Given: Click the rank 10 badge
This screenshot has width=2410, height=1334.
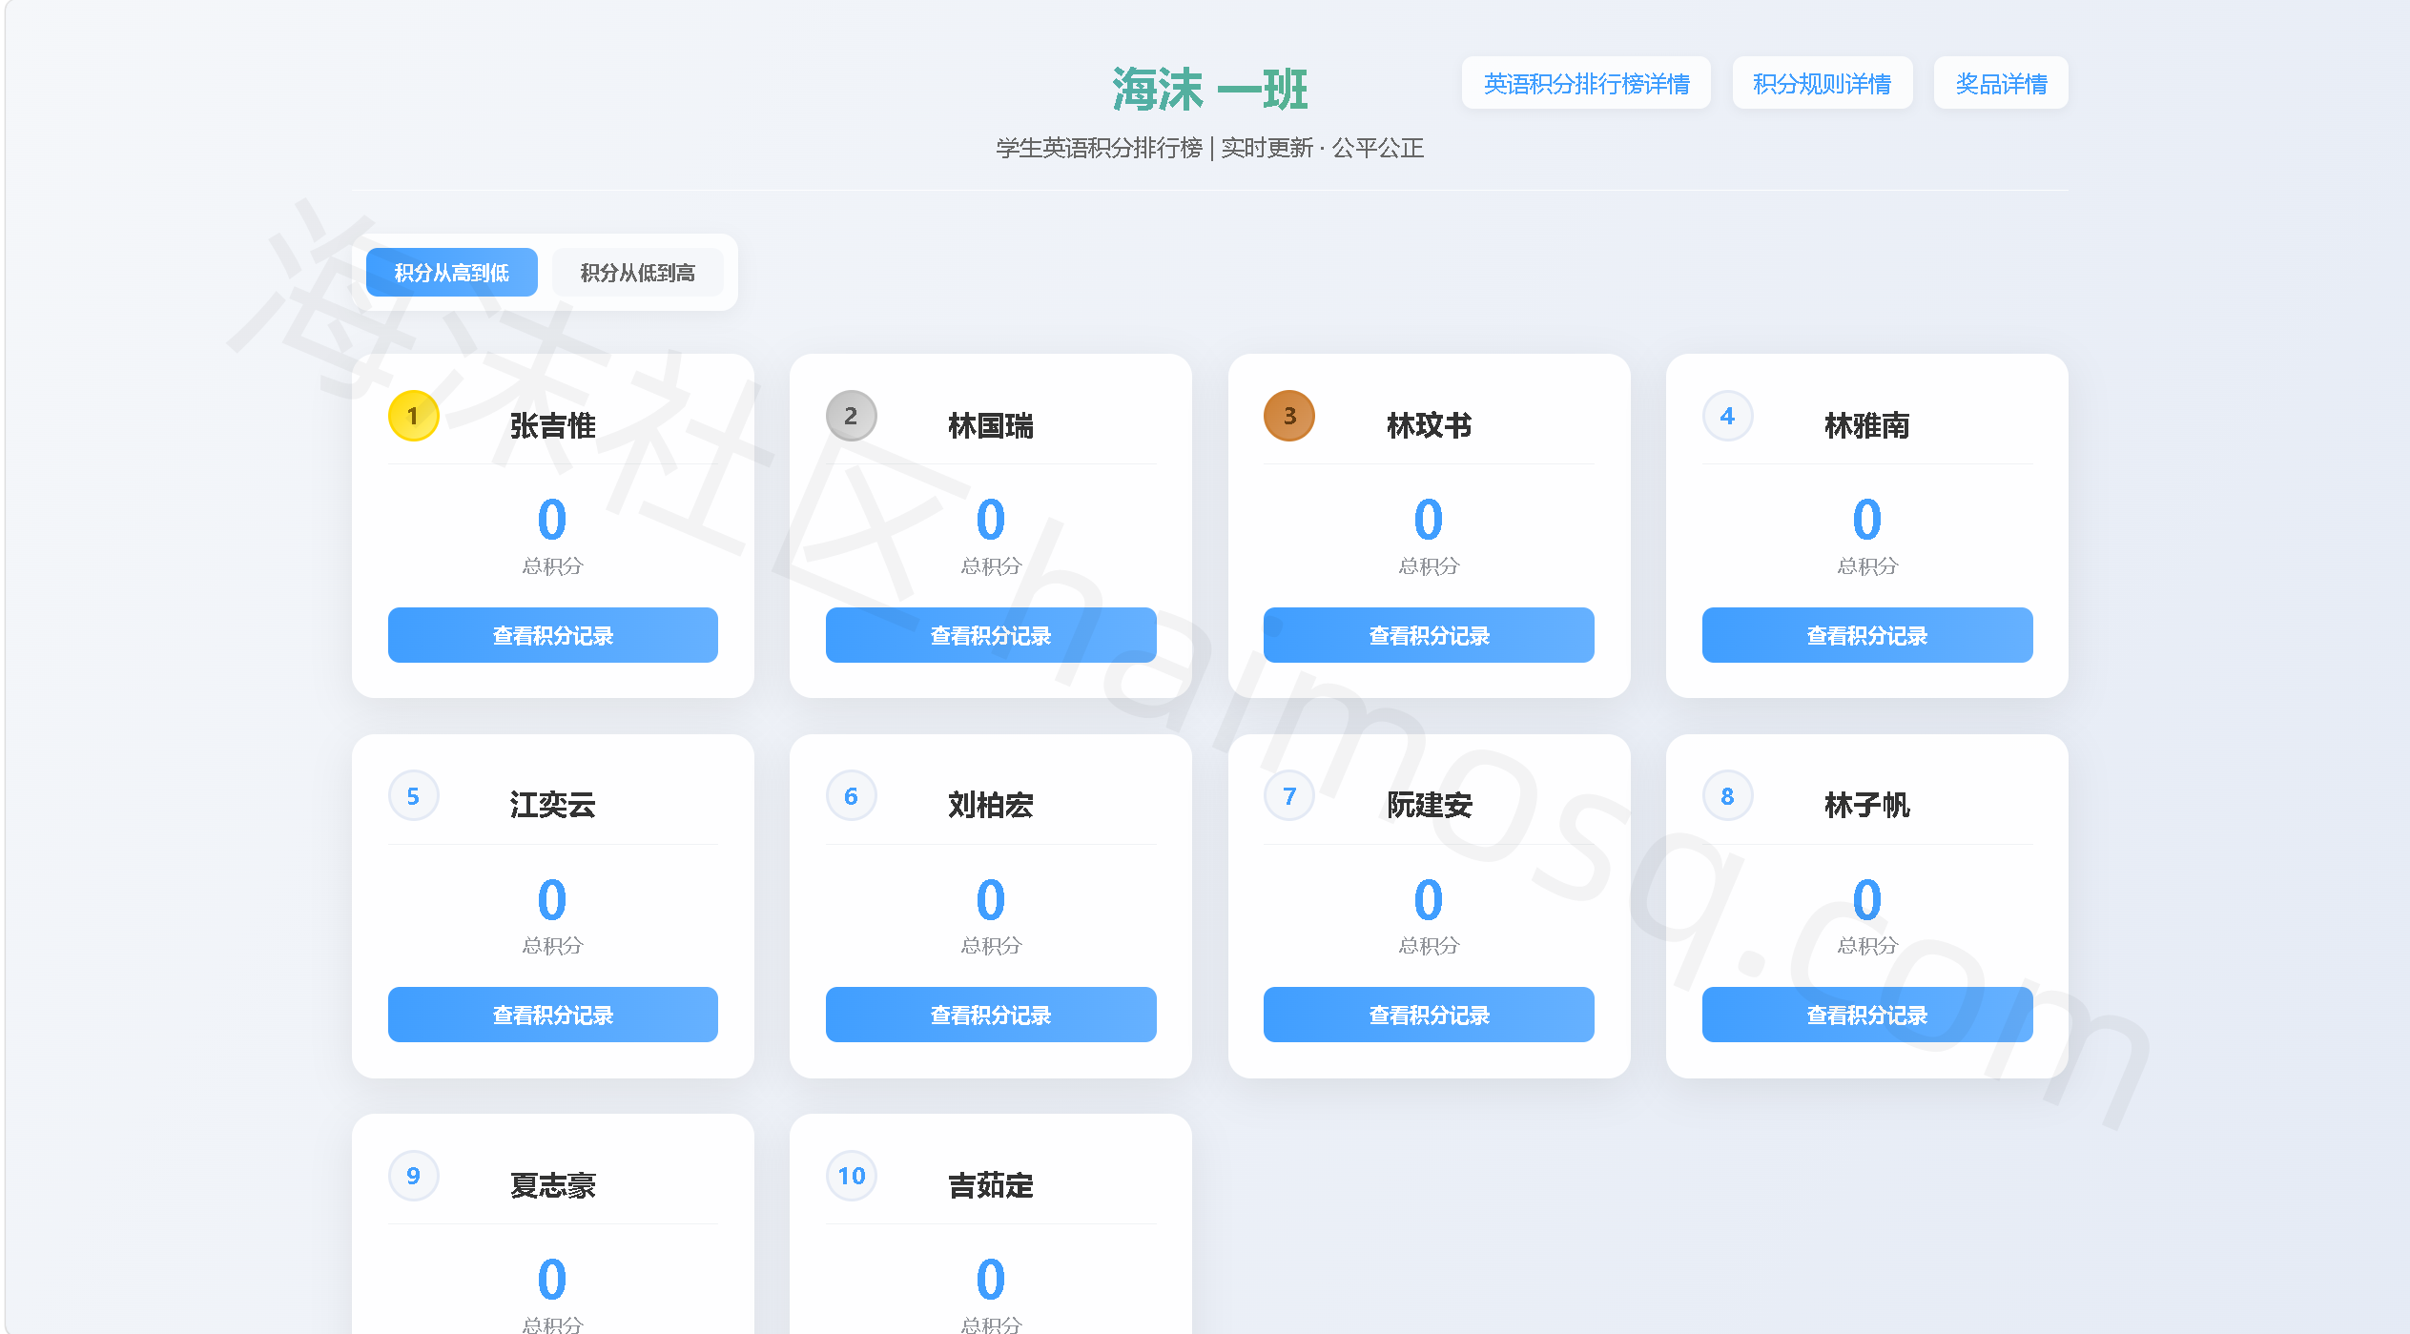Looking at the screenshot, I should coord(851,1176).
